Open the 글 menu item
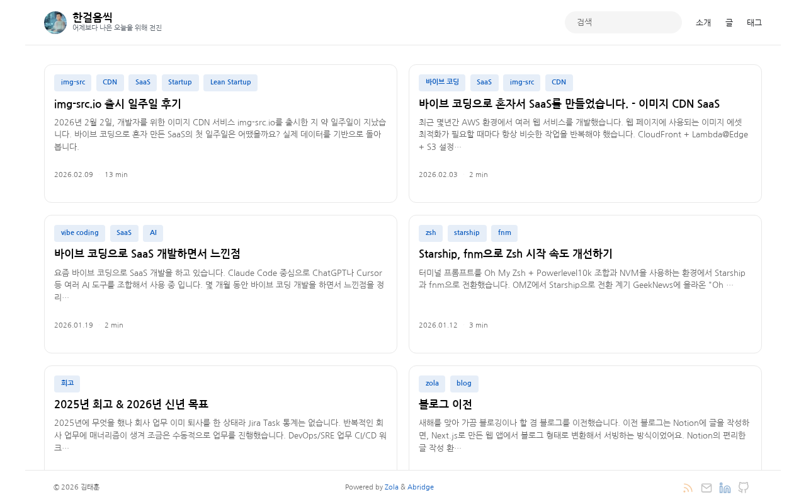The width and height of the screenshot is (806, 504). coord(729,23)
